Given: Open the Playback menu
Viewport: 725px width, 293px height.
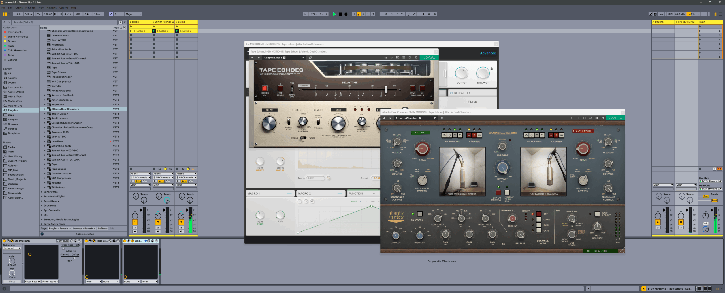Looking at the screenshot, I should coord(30,8).
